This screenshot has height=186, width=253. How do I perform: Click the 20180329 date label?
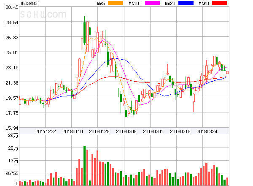(207, 131)
